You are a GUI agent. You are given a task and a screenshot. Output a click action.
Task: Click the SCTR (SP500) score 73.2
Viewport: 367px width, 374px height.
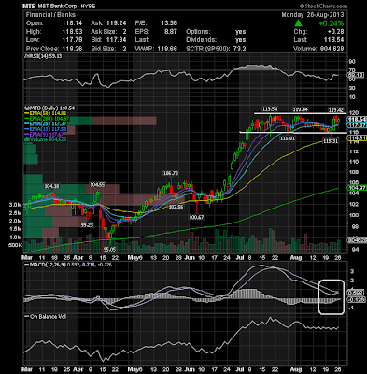click(239, 49)
